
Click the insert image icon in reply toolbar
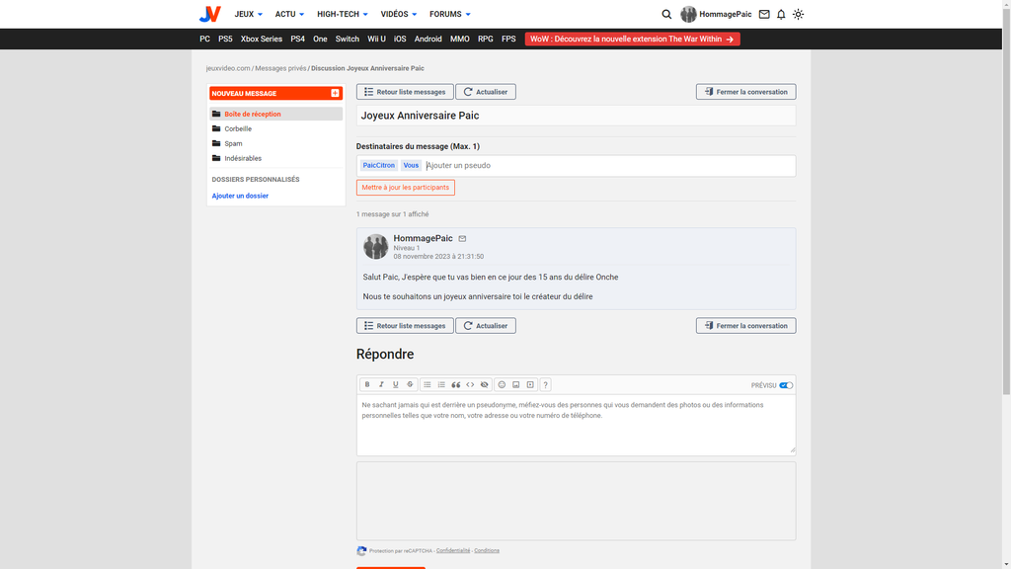coord(515,384)
